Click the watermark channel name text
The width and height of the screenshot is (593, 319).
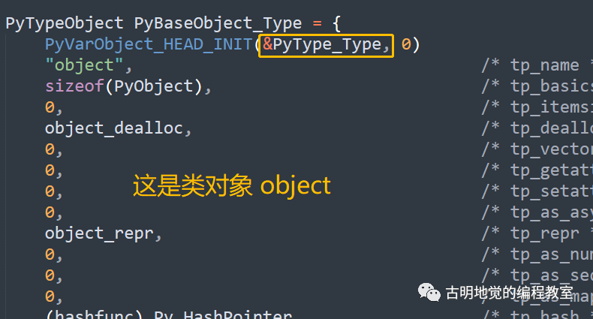point(510,293)
